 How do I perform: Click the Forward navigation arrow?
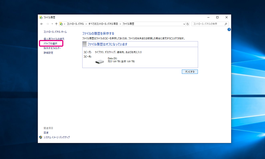coord(47,24)
